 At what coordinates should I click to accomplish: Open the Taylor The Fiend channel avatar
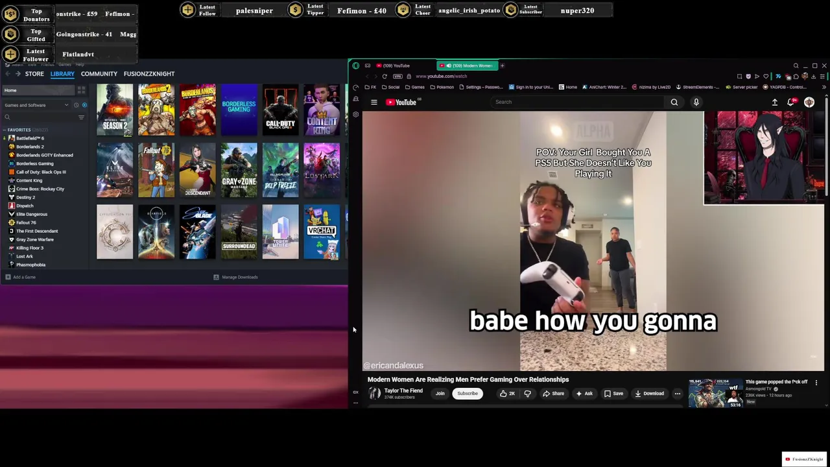(374, 394)
